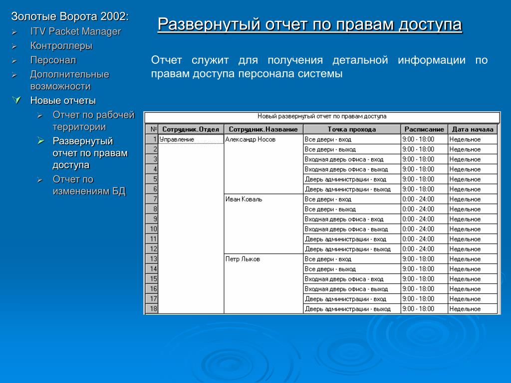Image resolution: width=511 pixels, height=383 pixels.
Task: Go to the 'Персонал' outline item
Action: pyautogui.click(x=53, y=60)
